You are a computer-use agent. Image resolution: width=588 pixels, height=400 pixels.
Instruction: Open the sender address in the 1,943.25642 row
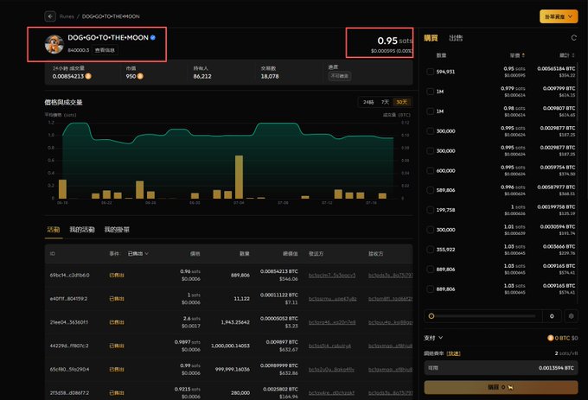(332, 322)
